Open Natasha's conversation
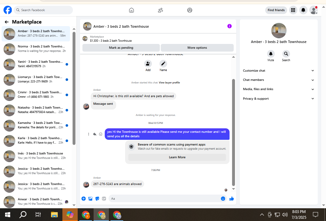 tap(36, 110)
